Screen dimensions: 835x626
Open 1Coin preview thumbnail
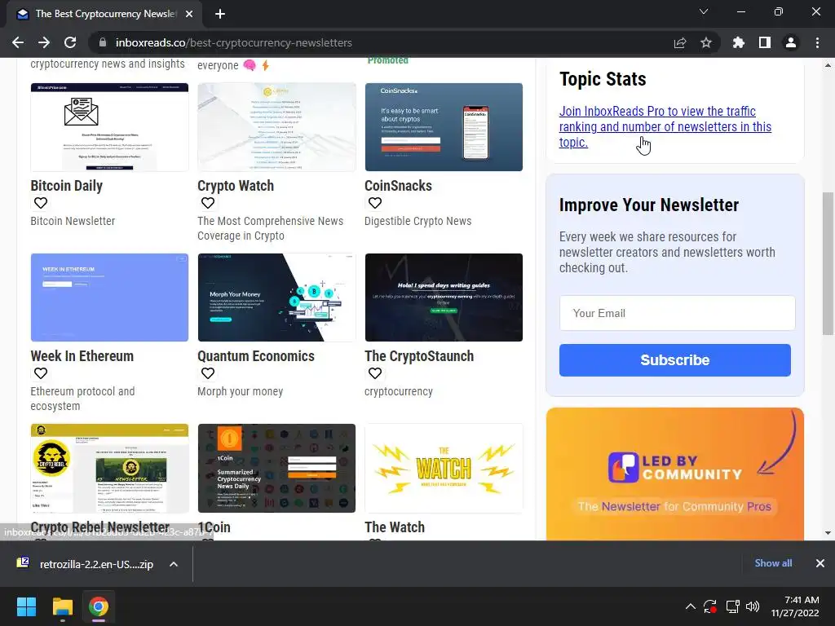[276, 469]
